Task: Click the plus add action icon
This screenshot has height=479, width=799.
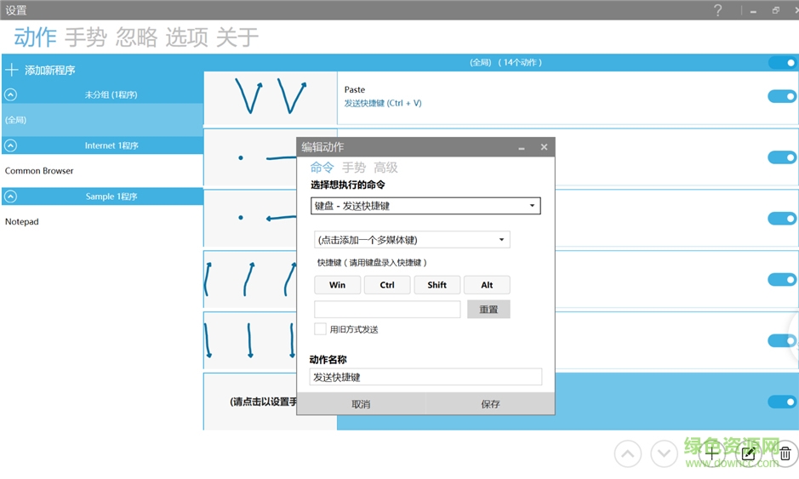Action: 713,453
